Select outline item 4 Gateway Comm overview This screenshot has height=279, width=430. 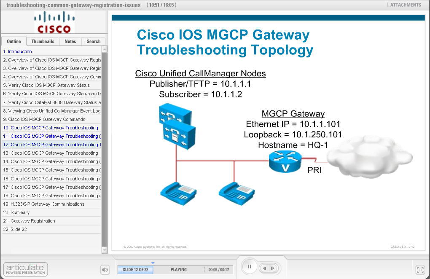click(51, 77)
